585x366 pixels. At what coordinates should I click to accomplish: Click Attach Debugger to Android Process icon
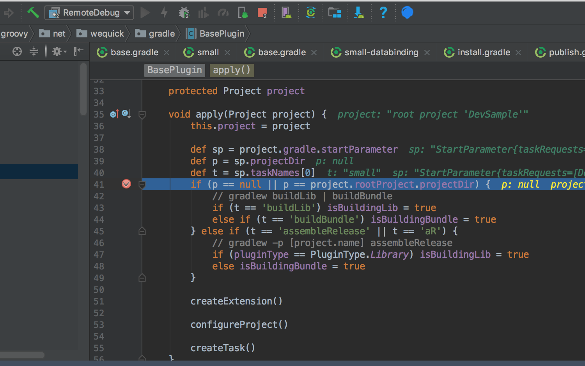tap(243, 13)
